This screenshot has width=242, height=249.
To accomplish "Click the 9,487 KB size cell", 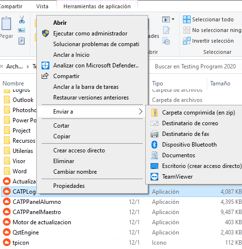I will (231, 212).
